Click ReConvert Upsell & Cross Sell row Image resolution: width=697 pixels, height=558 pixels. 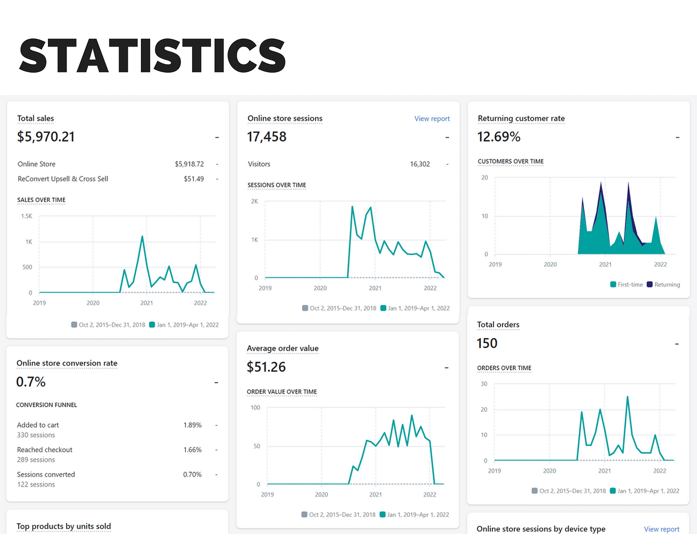point(63,179)
